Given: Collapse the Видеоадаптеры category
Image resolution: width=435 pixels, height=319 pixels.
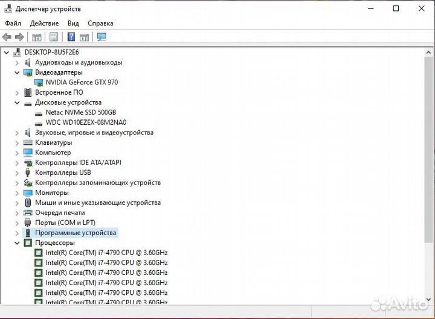Looking at the screenshot, I should 17,72.
